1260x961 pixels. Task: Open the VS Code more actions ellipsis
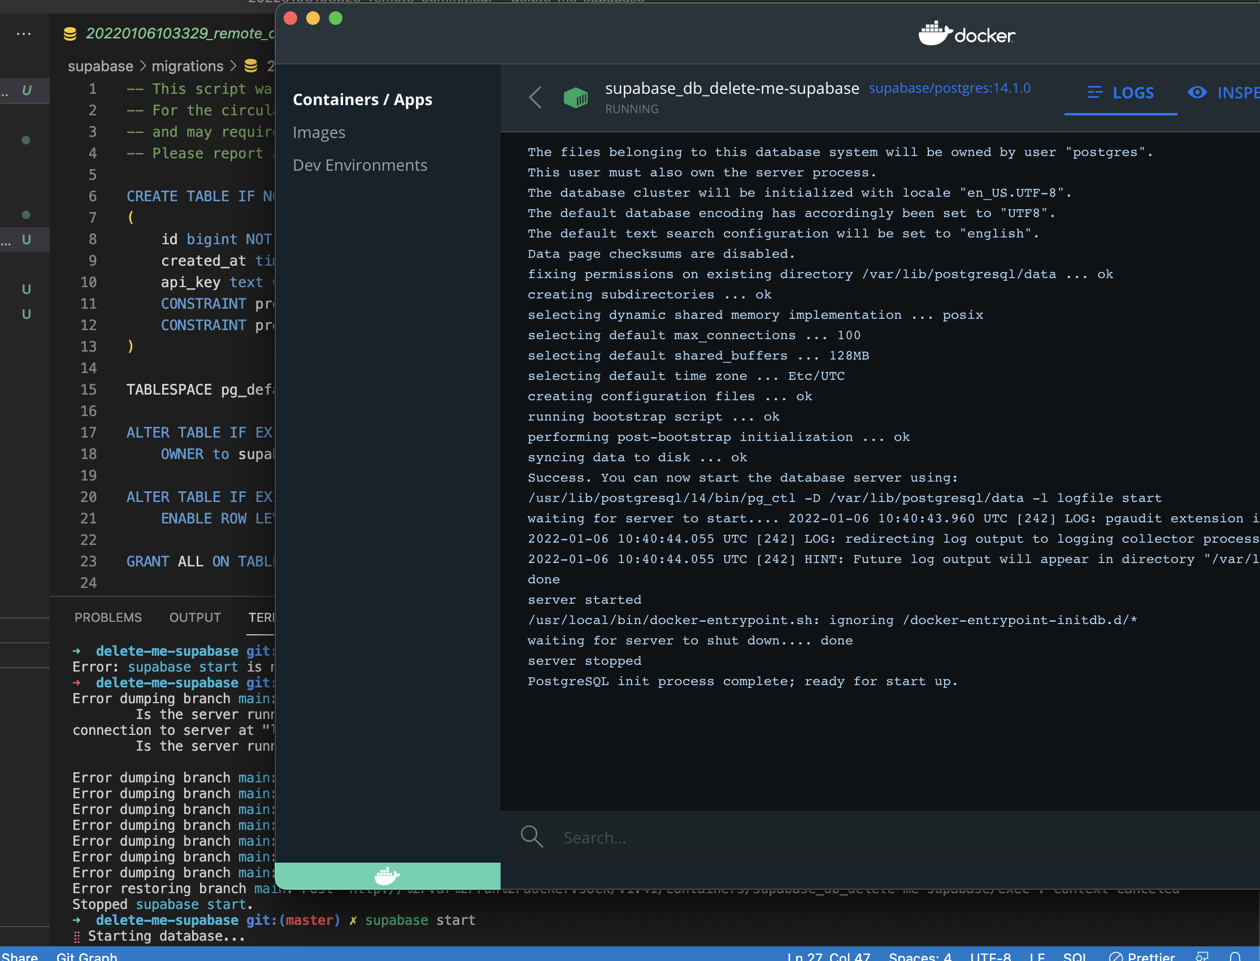coord(23,34)
